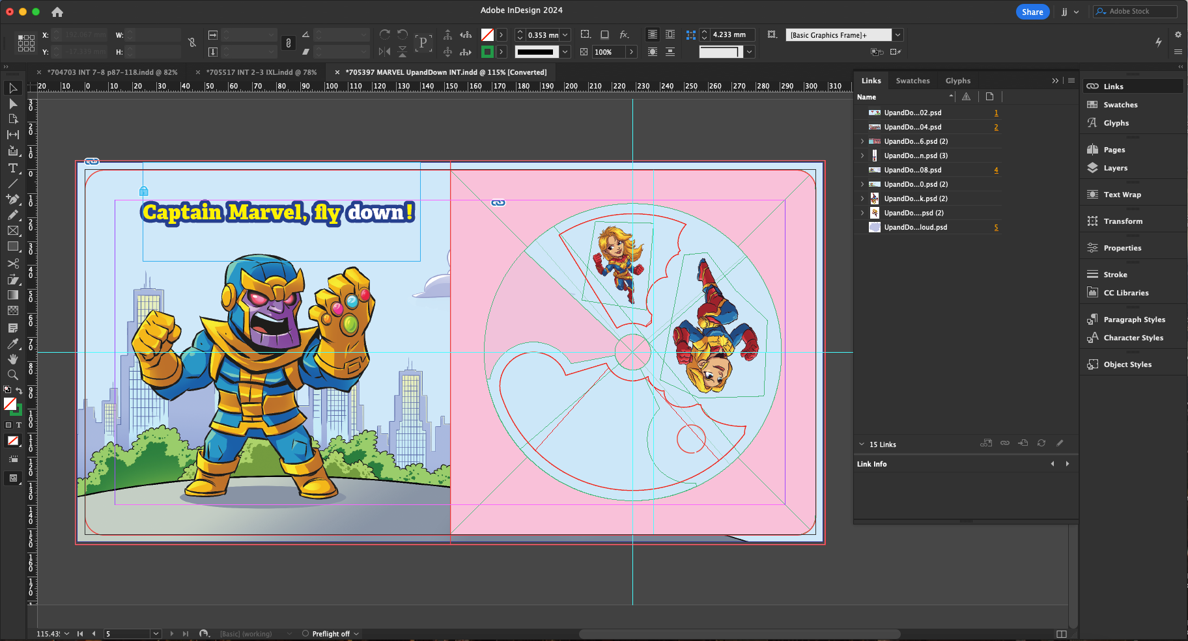Select the Page tool
This screenshot has height=641, width=1188.
[x=13, y=119]
